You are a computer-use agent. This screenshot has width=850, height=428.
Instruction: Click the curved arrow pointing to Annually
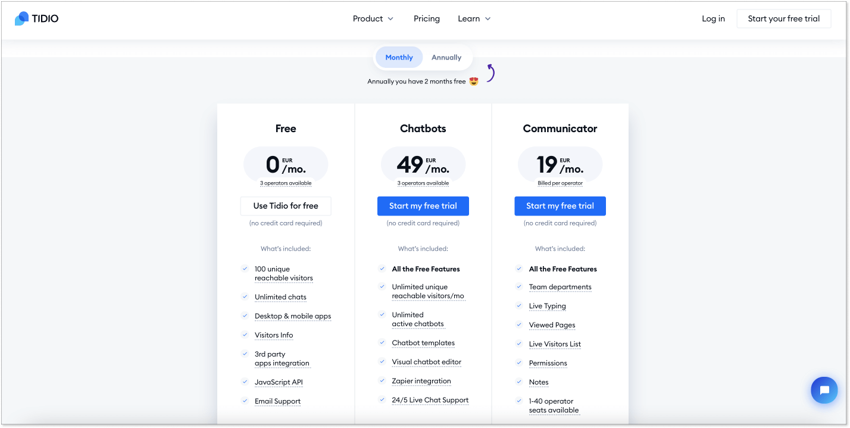[490, 73]
